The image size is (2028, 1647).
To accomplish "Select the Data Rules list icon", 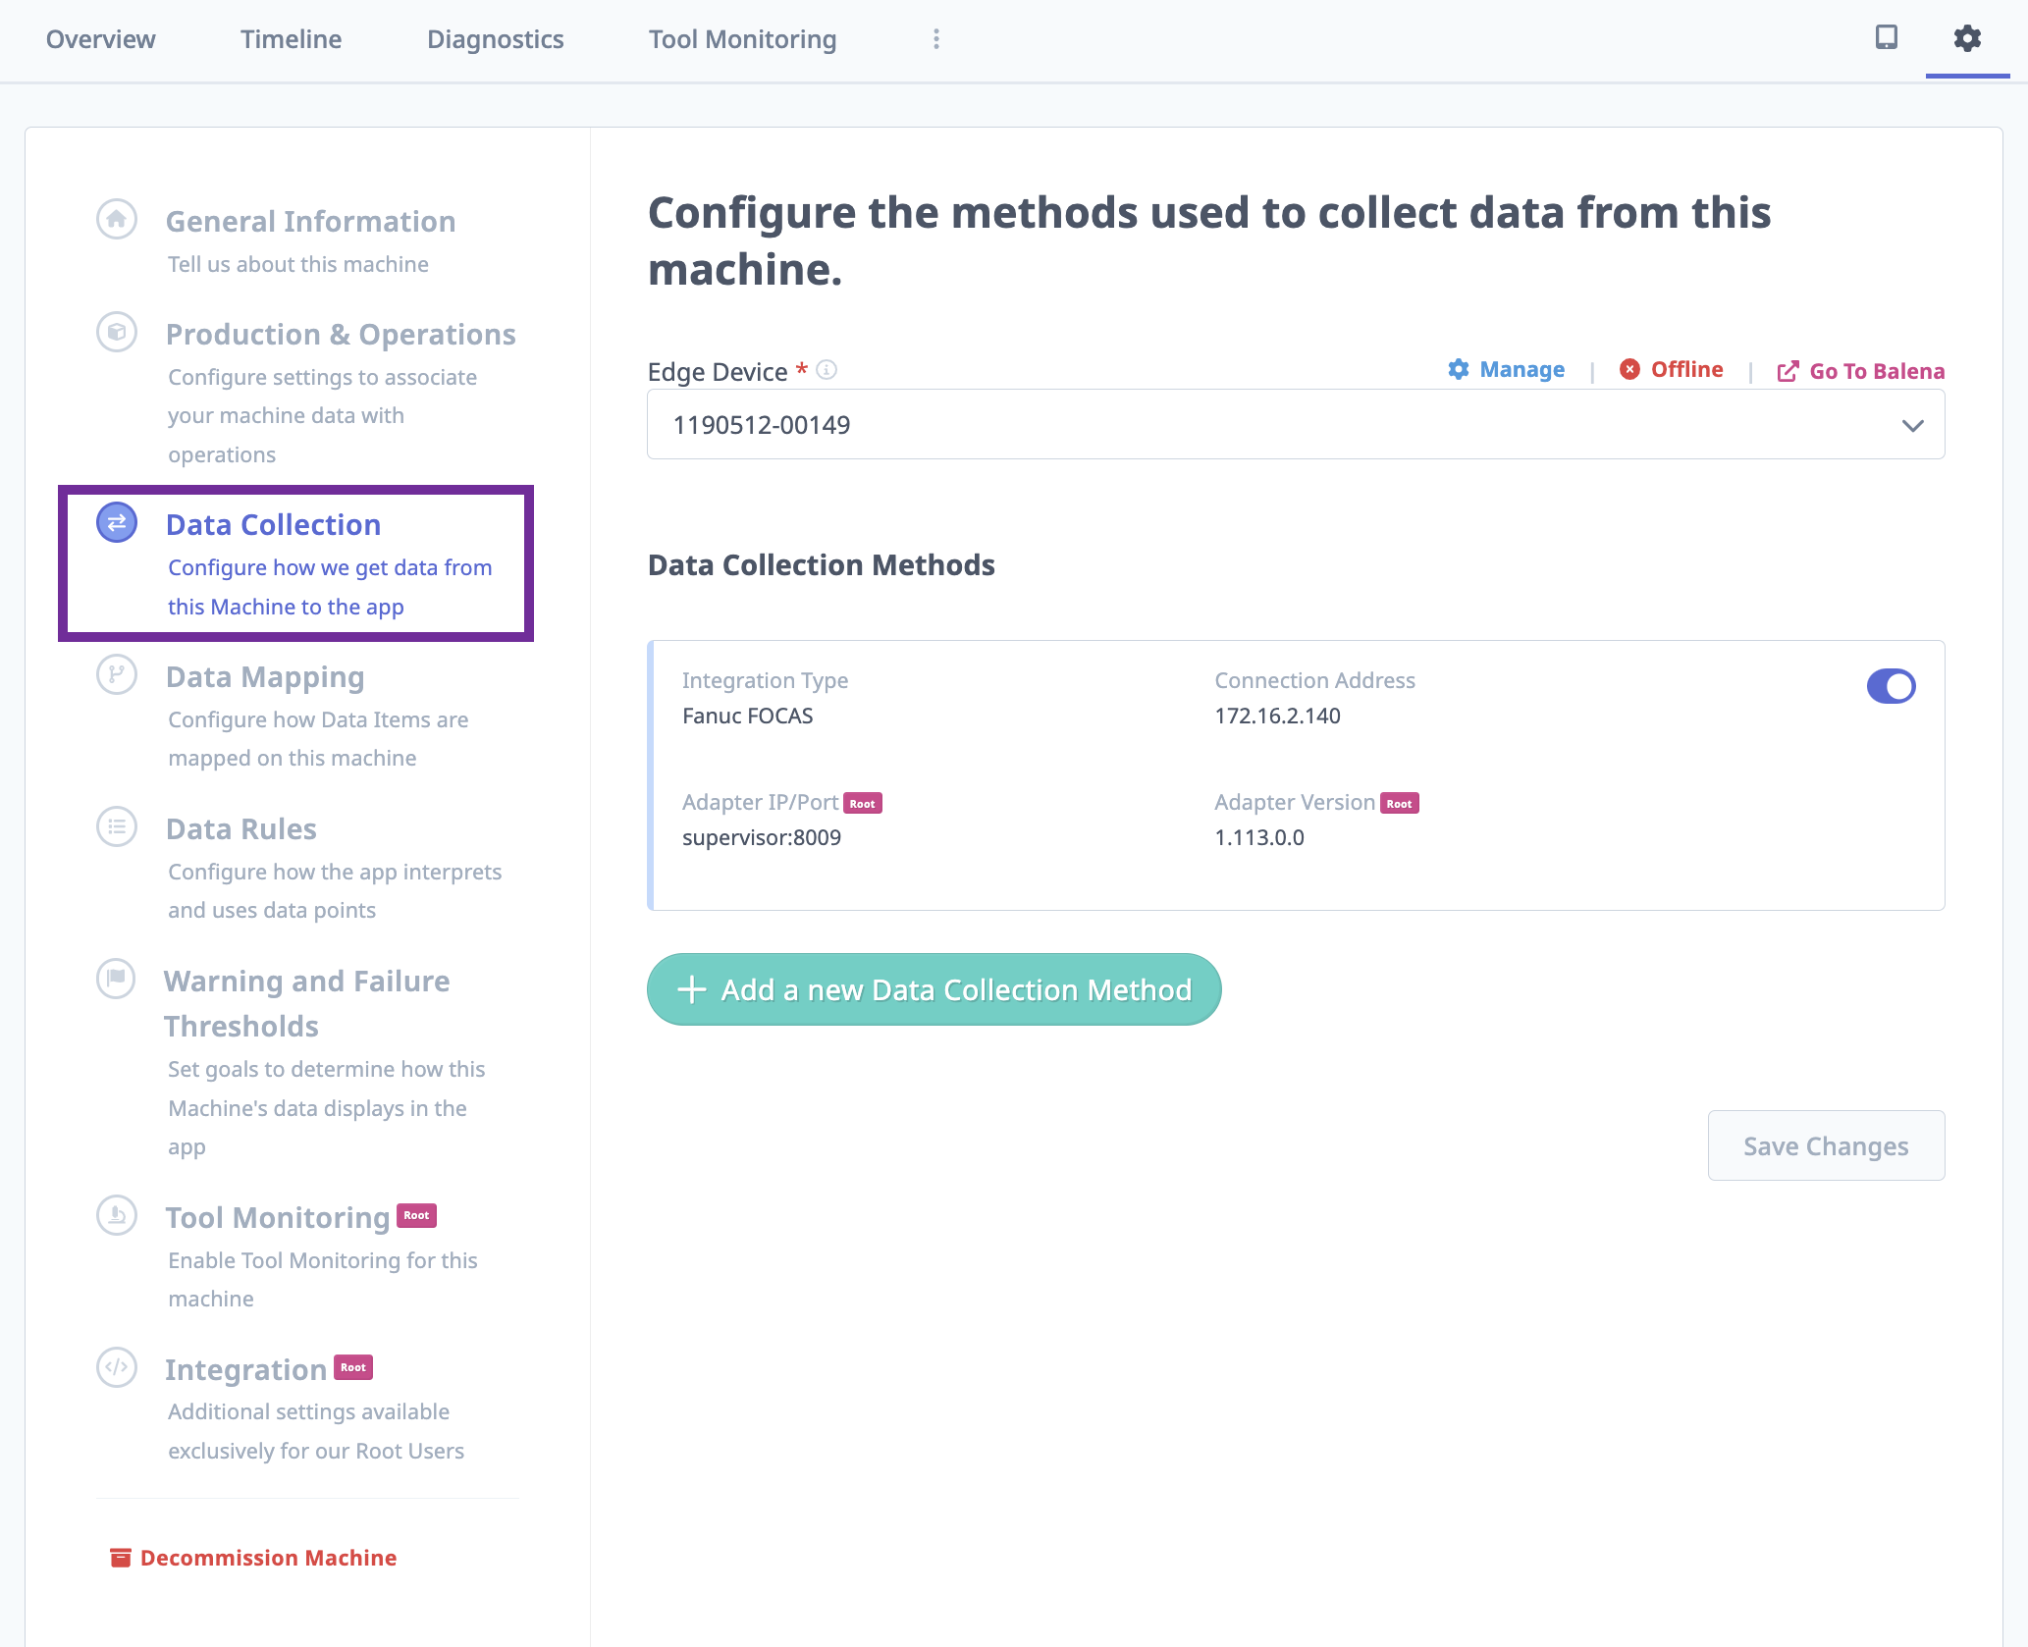I will (116, 826).
